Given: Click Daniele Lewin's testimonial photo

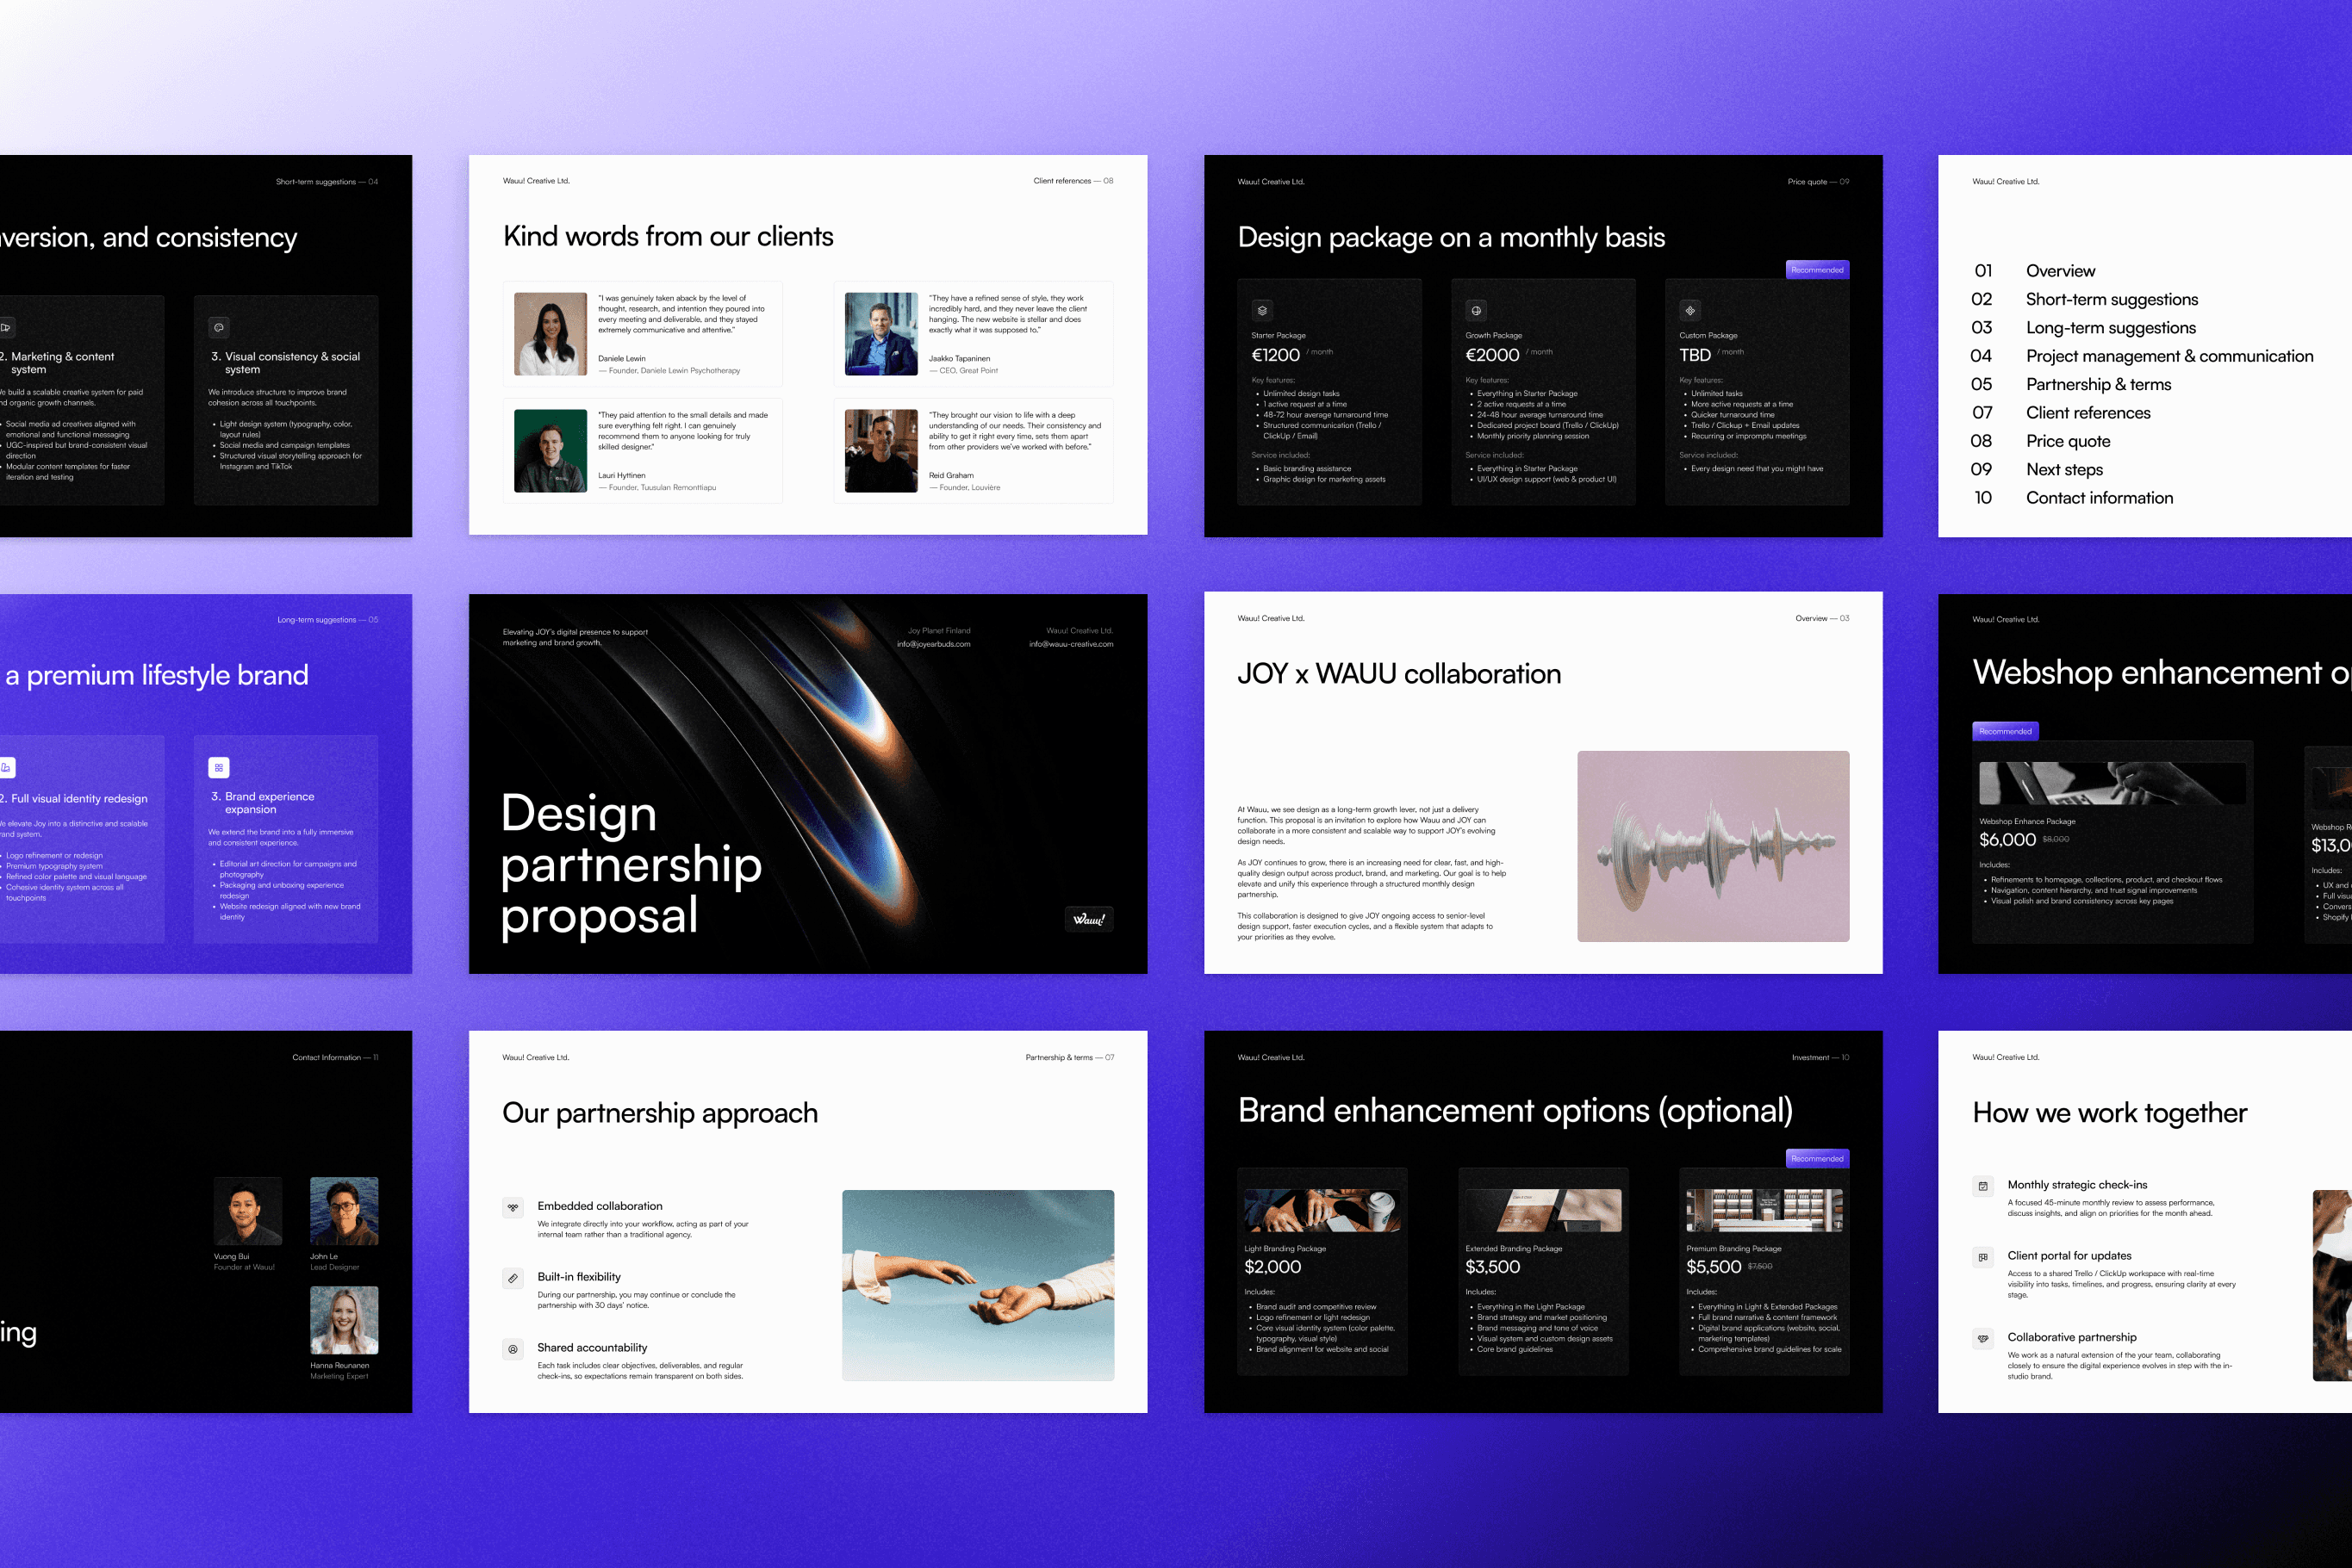Looking at the screenshot, I should pyautogui.click(x=551, y=334).
